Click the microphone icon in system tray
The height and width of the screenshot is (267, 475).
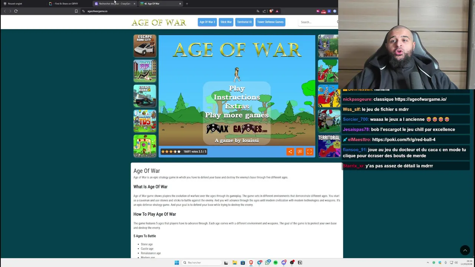click(x=446, y=263)
